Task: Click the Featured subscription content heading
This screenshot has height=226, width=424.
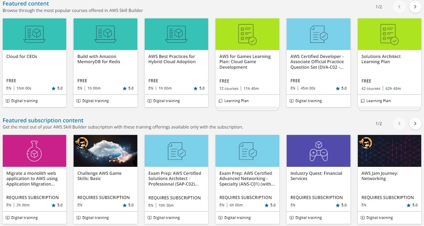Action: click(x=43, y=121)
